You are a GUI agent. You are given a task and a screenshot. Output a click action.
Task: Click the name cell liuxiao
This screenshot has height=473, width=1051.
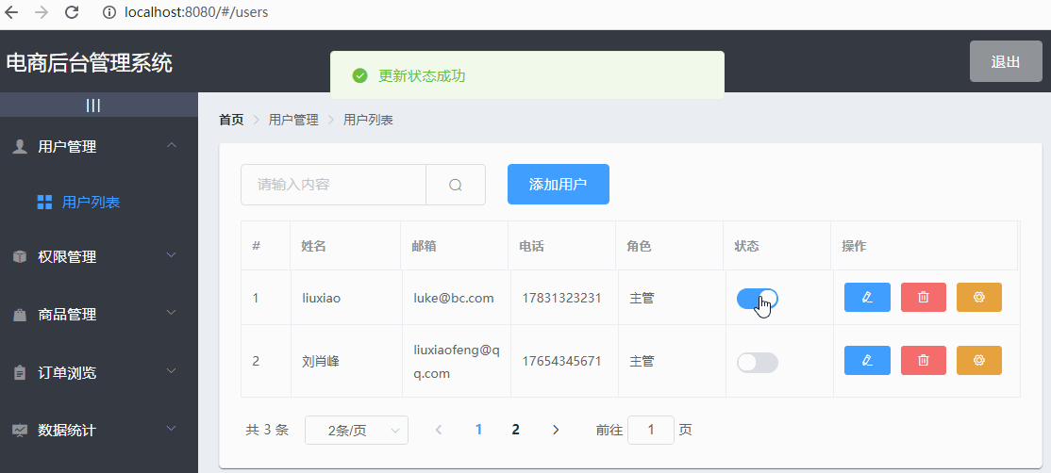click(322, 299)
